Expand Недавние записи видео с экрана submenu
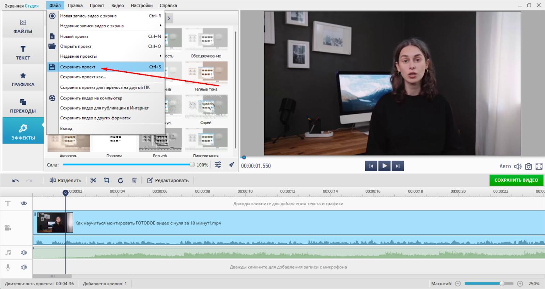The image size is (545, 289). tap(106, 26)
